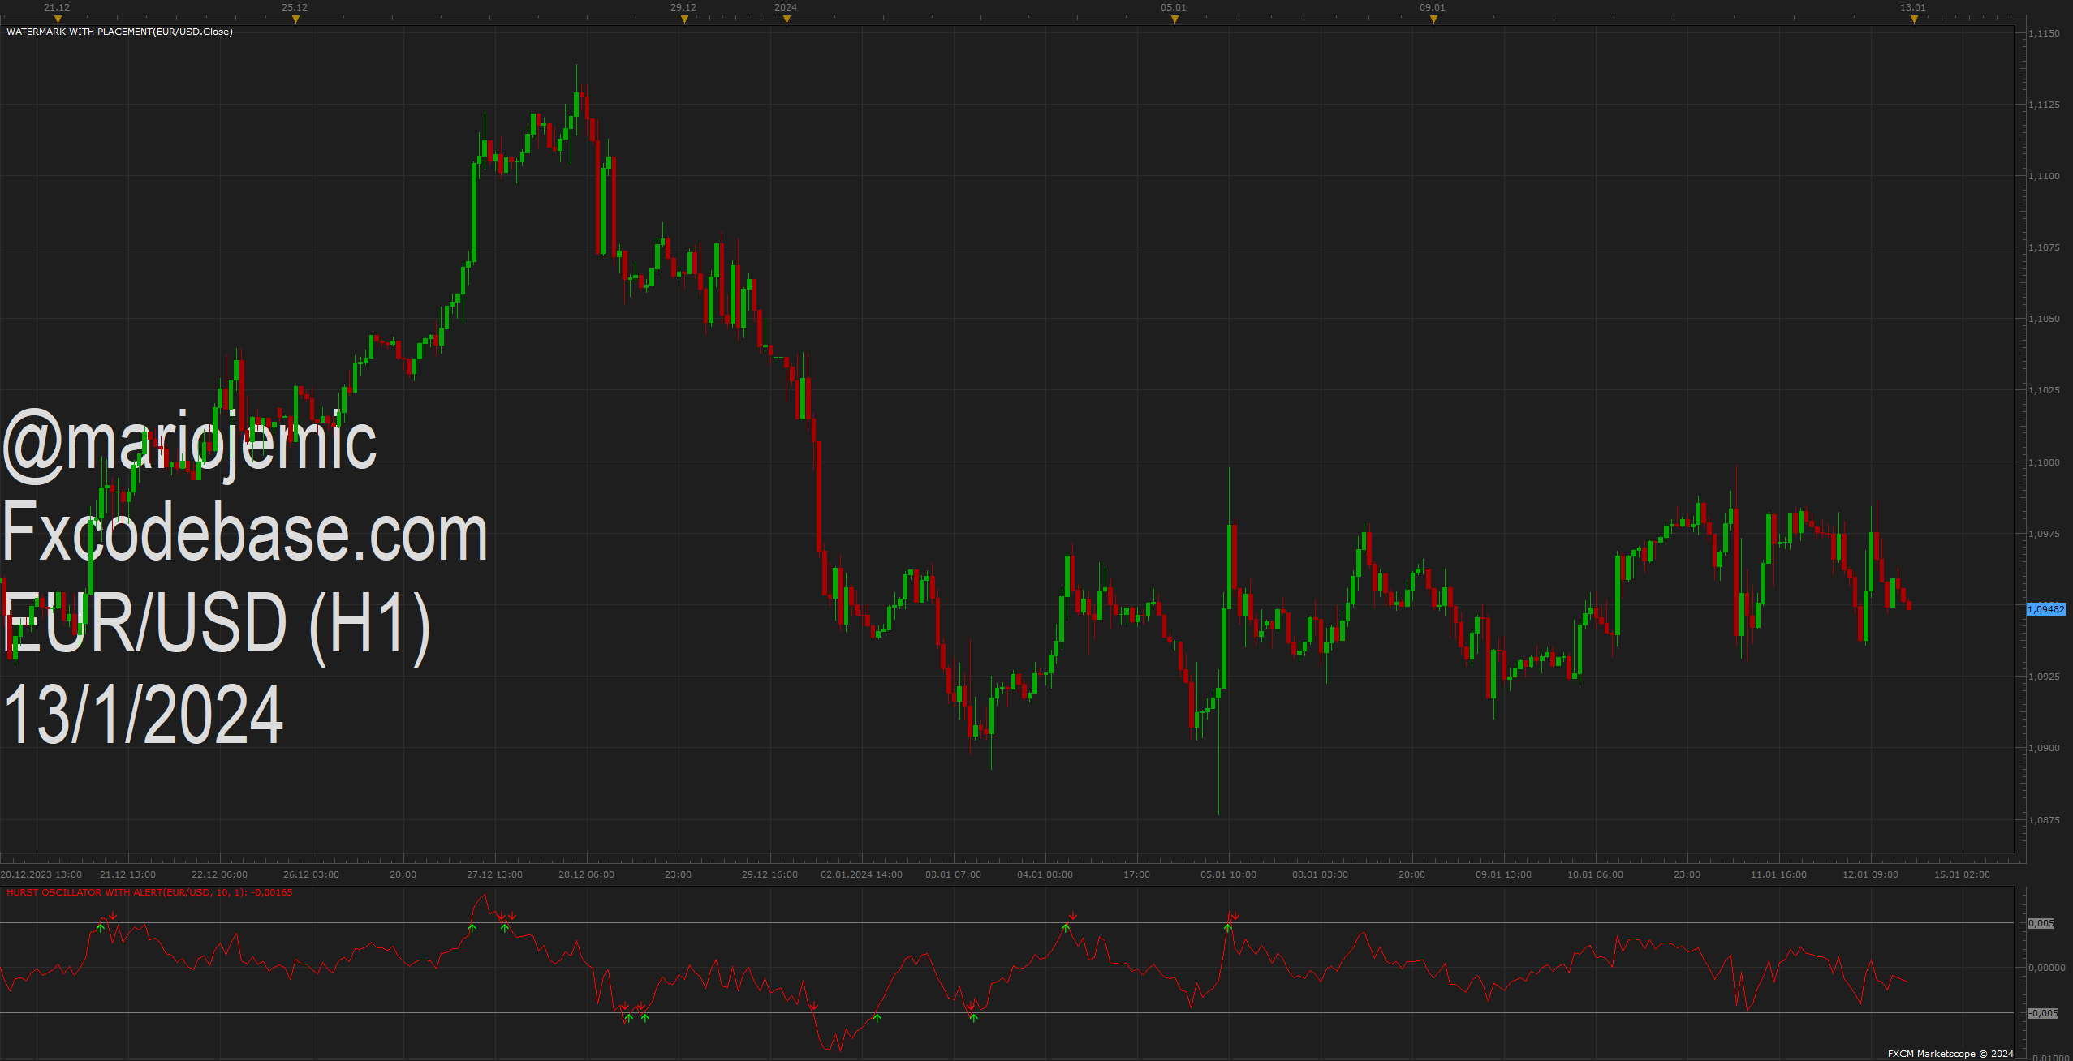Screen dimensions: 2073x1061
Task: Click the 13.01 day marker triangle
Action: [1914, 19]
